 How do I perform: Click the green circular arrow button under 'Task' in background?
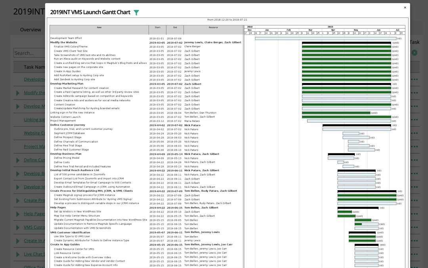[x=415, y=52]
